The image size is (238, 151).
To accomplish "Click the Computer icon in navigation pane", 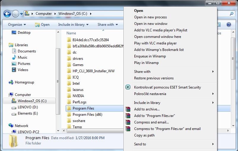I will pos(11,95).
